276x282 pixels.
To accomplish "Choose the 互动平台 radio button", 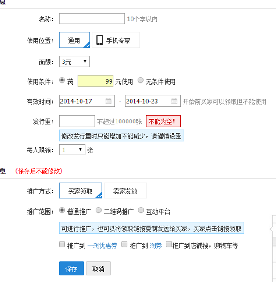I will click(x=141, y=210).
